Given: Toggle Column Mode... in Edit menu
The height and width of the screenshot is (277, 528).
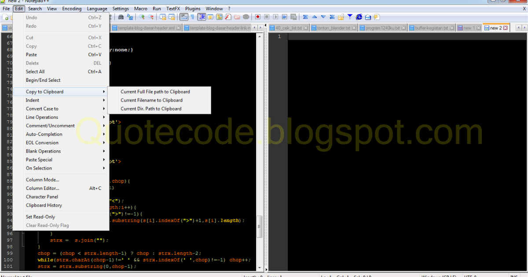Looking at the screenshot, I should (61, 180).
